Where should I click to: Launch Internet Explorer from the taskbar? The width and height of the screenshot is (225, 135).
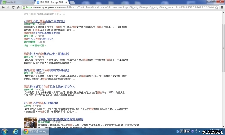(x=15, y=131)
